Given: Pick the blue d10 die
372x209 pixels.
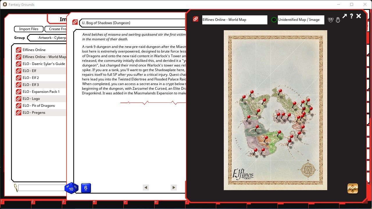Looking at the screenshot, I should (x=71, y=188).
